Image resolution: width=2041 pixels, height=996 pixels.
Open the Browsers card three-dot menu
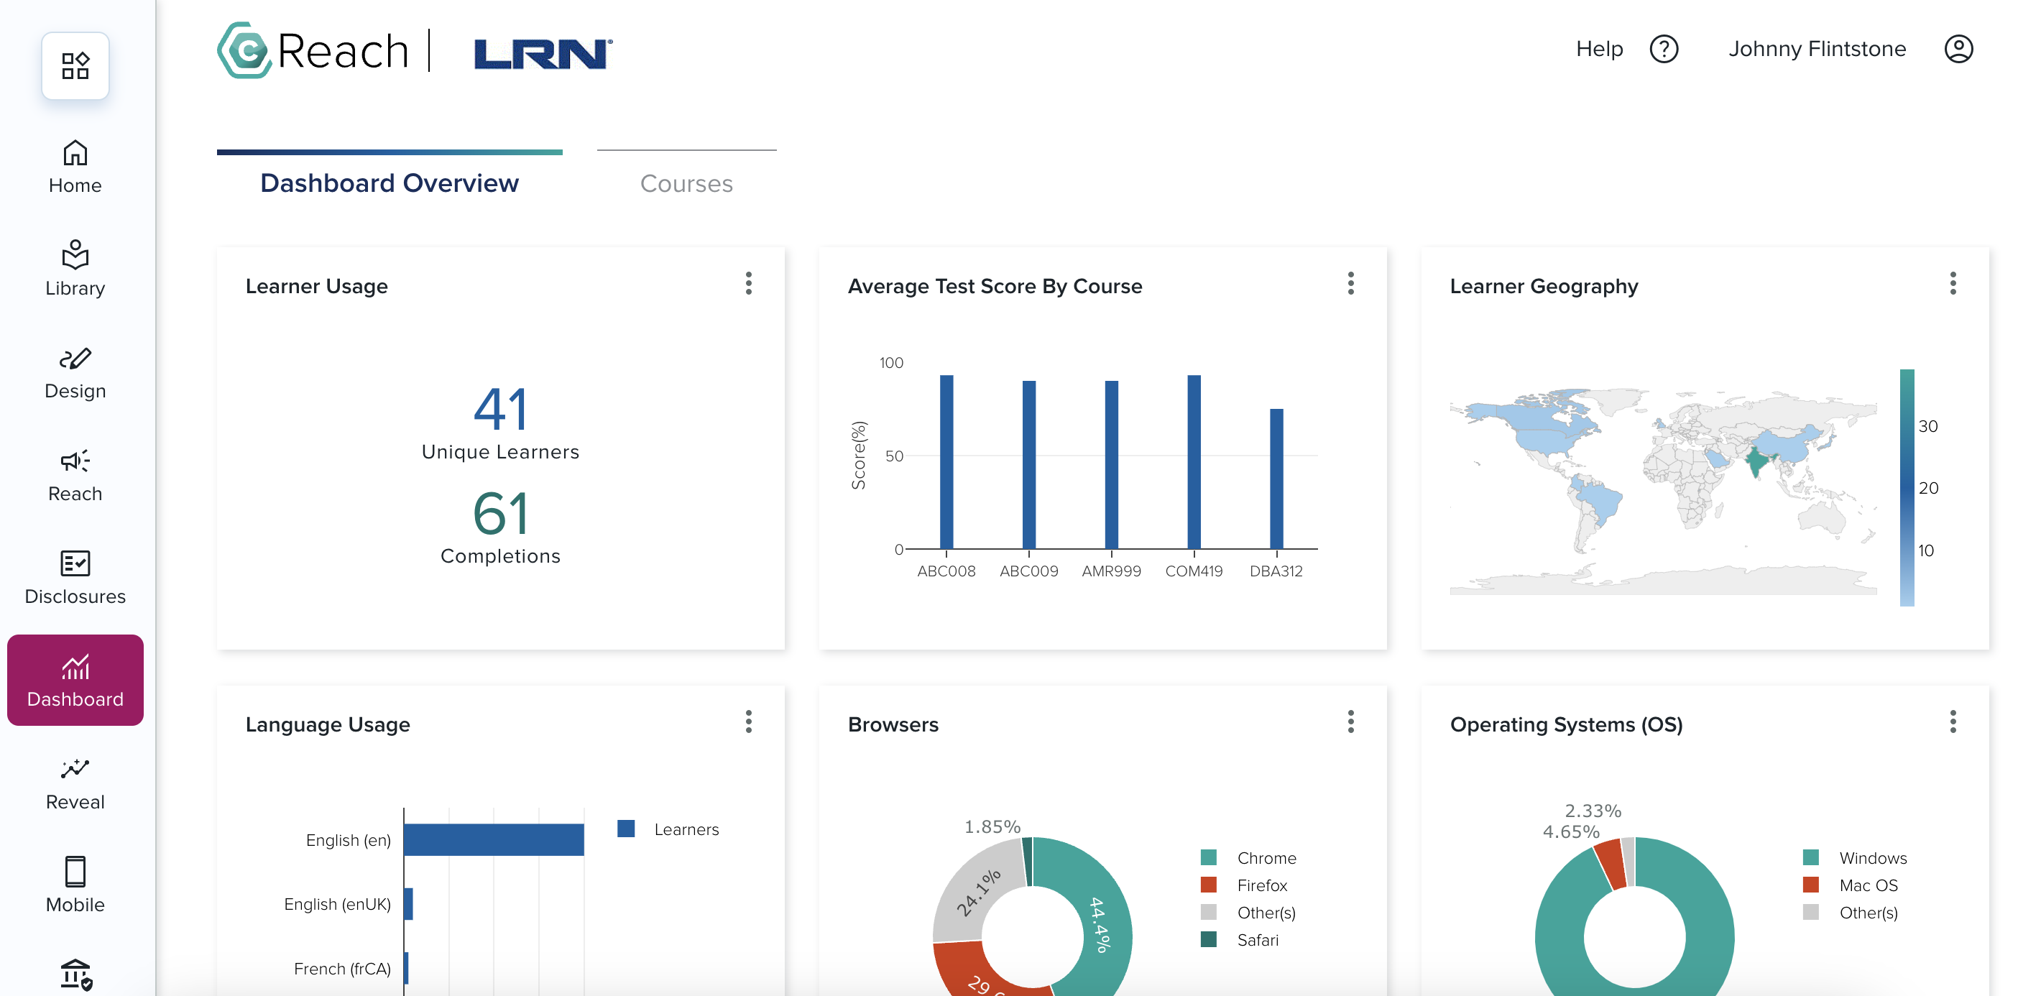click(1350, 723)
